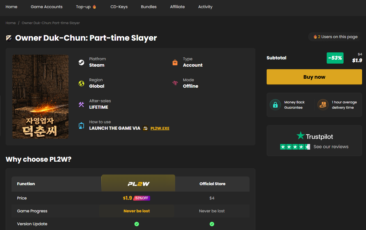Click the Official Store Version Update checkmark
366x230 pixels.
(212, 224)
